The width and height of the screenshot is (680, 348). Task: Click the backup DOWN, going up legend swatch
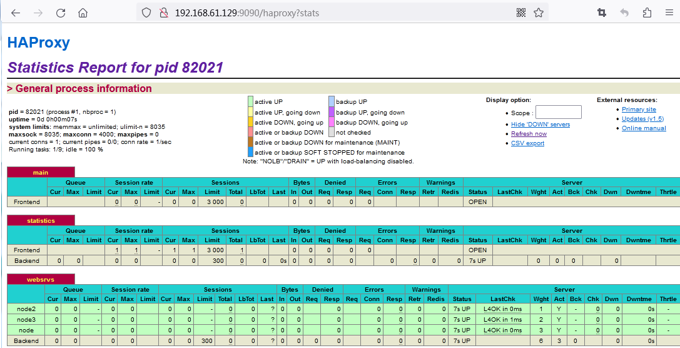coord(332,122)
